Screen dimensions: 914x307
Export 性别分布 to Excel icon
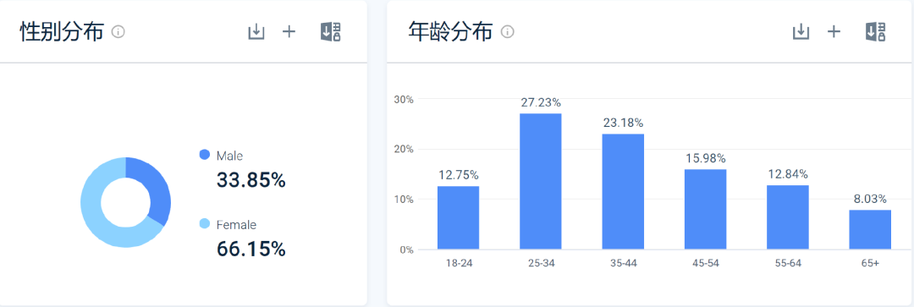[331, 32]
